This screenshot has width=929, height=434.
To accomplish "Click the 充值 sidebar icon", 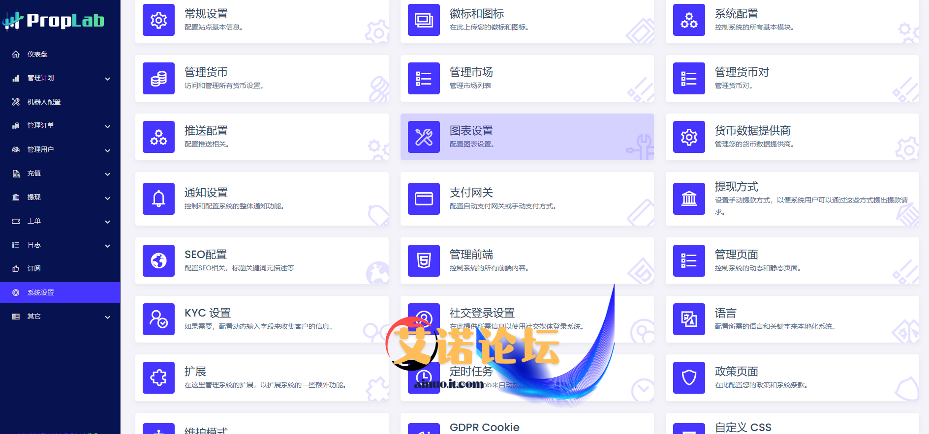I will click(16, 174).
